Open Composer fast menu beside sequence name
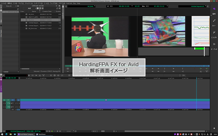This screenshot has height=136, width=218. click(208, 7)
